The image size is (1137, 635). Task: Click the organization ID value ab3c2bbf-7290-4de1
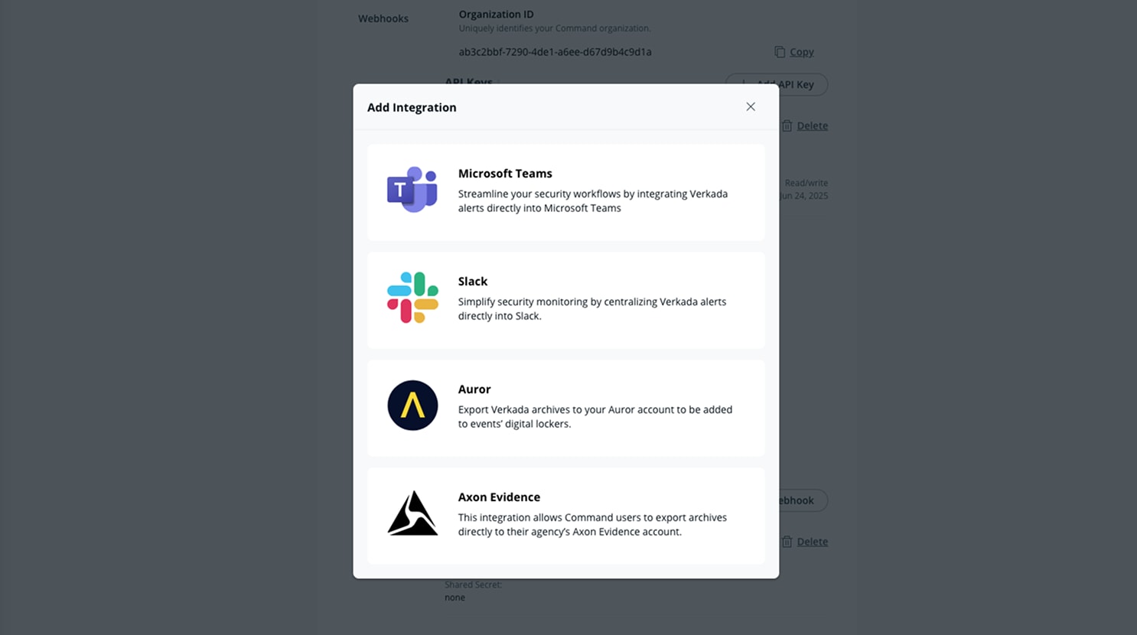(555, 52)
